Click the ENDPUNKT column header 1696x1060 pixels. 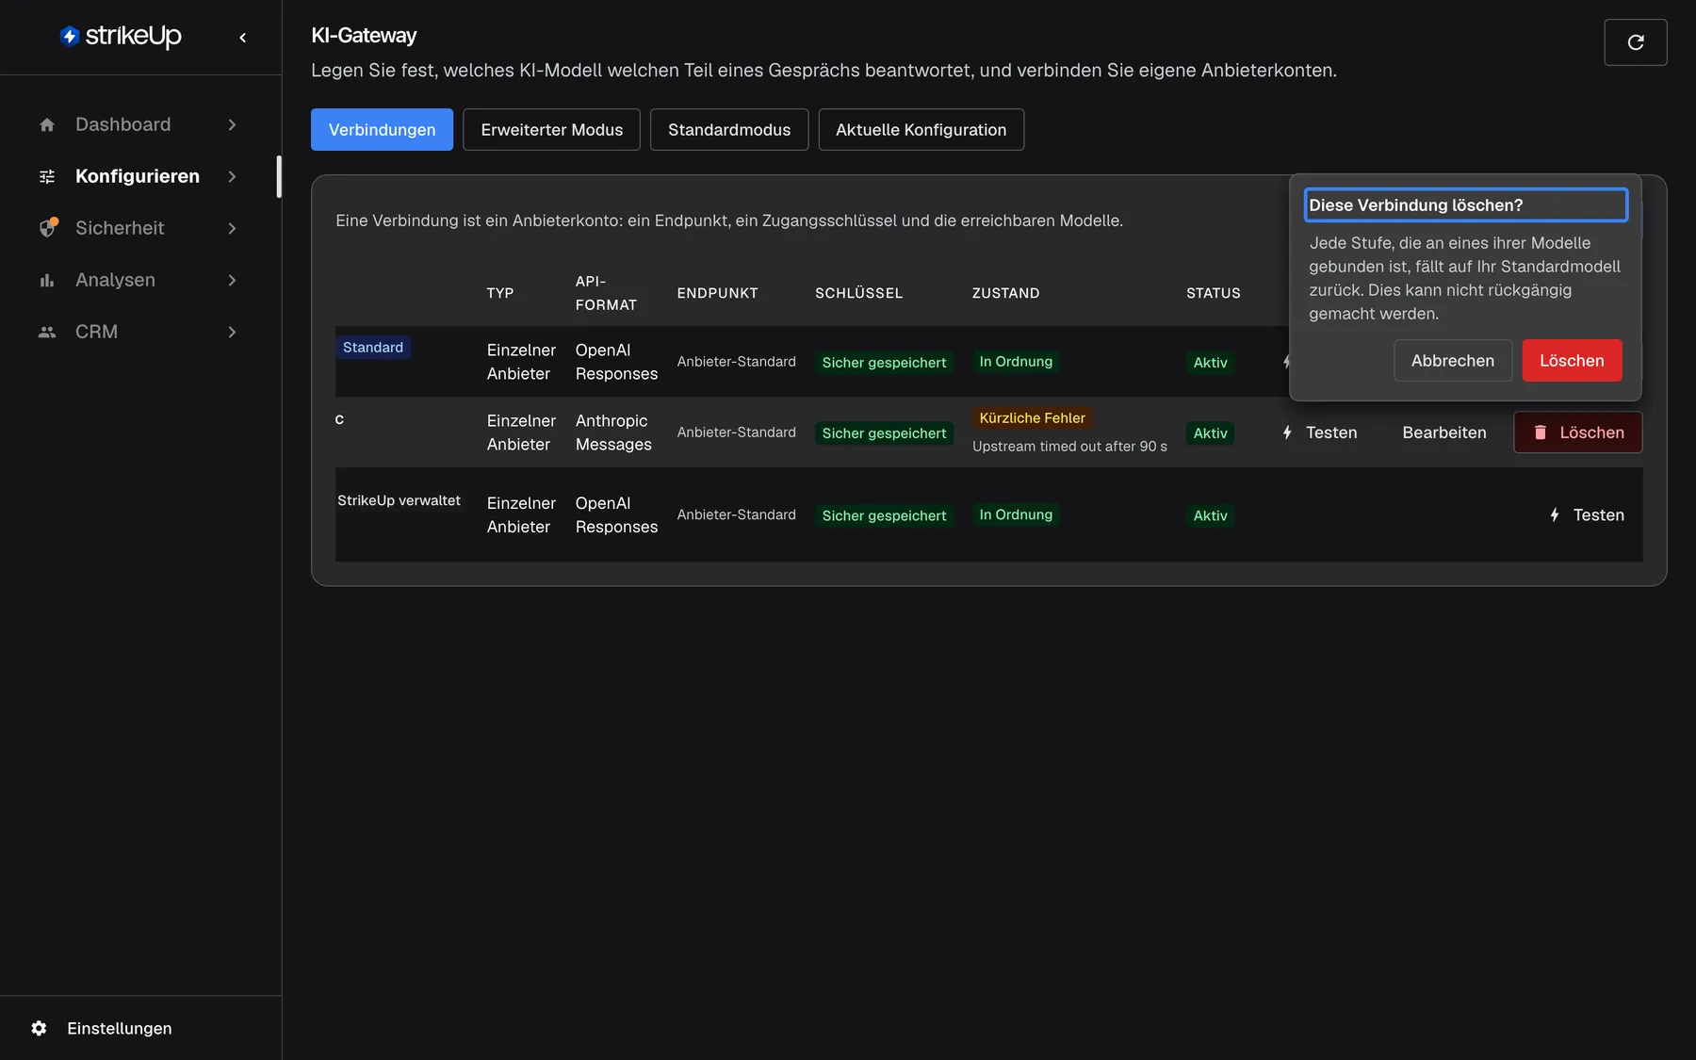(717, 293)
